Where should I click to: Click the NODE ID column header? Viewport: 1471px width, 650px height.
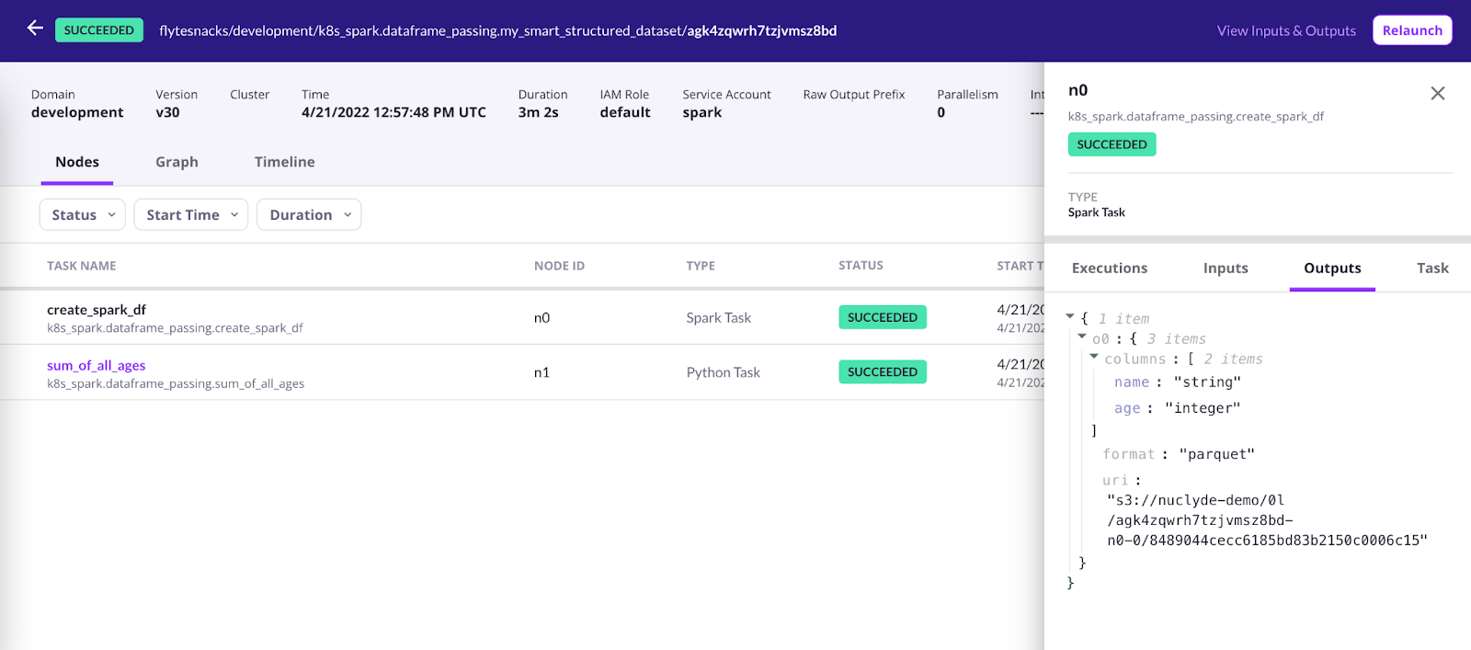point(559,266)
